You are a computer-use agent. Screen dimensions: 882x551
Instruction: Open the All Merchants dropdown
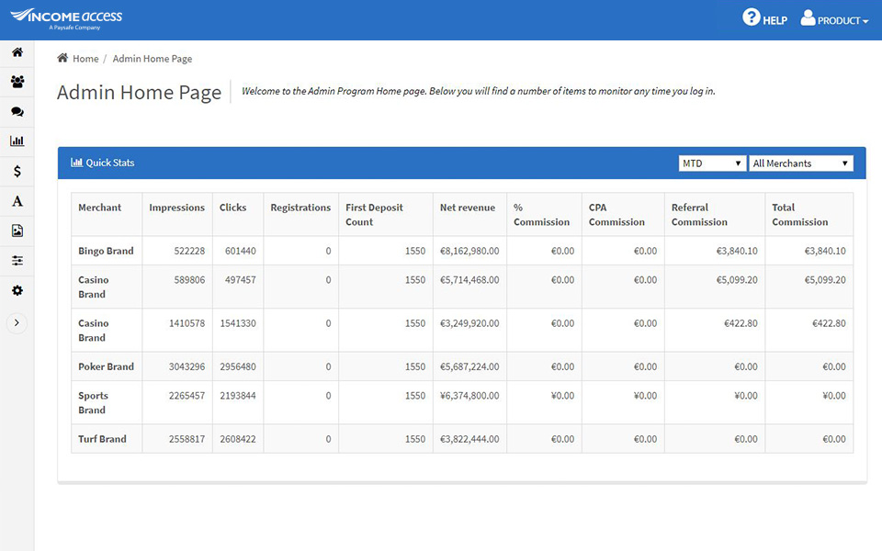[800, 163]
